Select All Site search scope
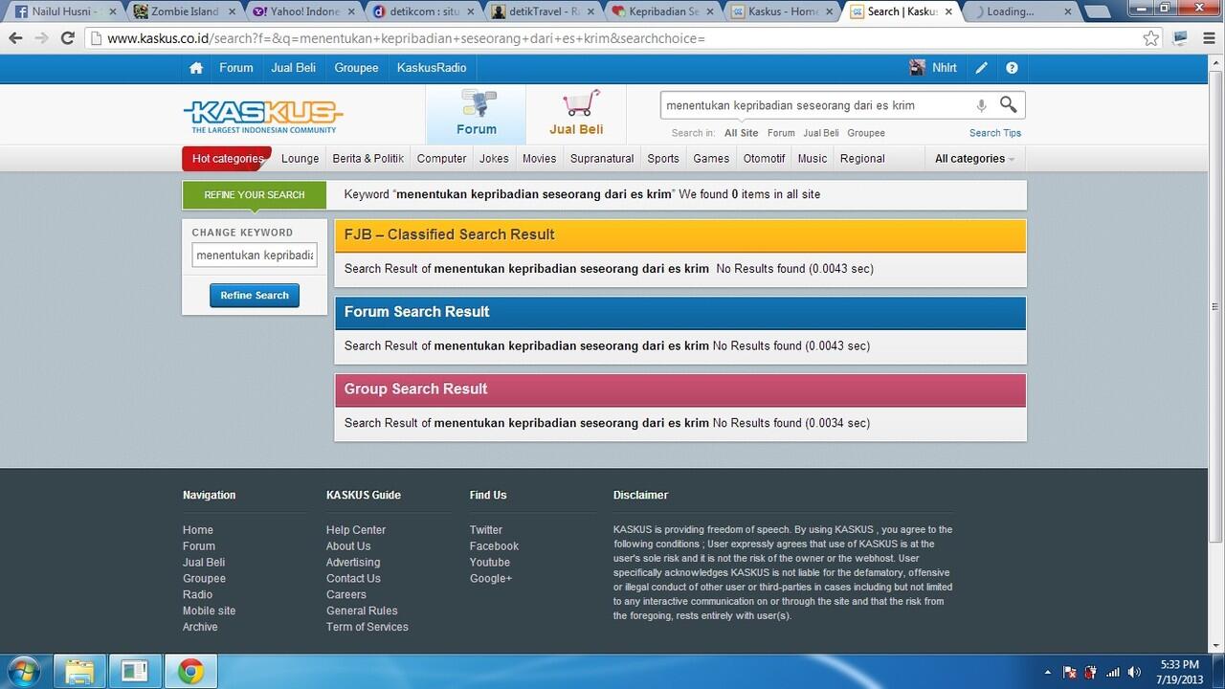 click(x=742, y=133)
